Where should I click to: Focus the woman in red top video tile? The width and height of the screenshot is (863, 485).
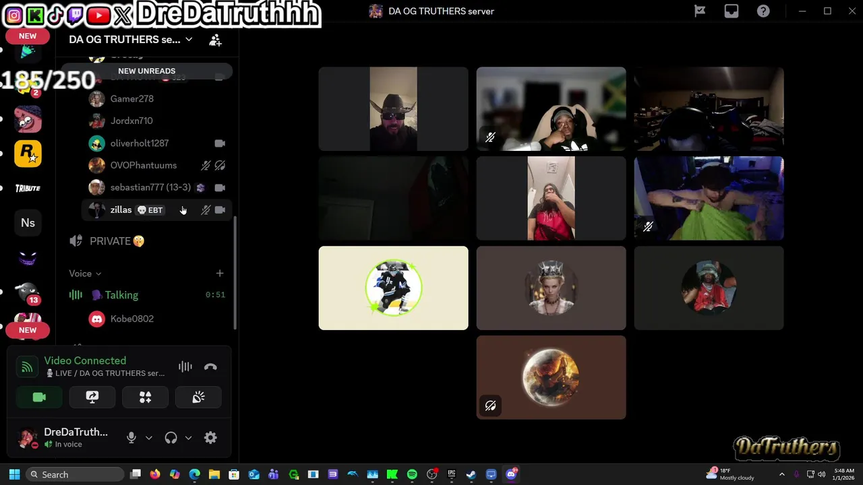tap(551, 198)
